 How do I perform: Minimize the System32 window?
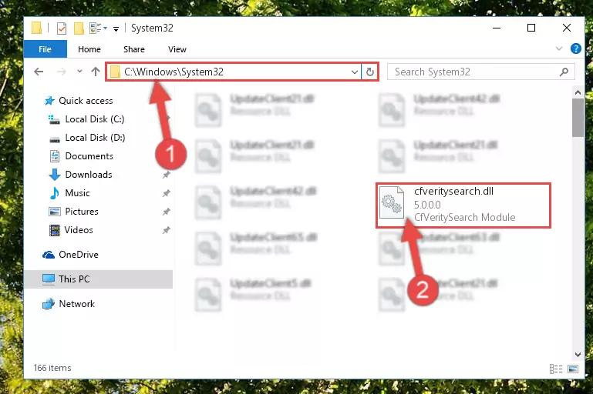tap(497, 28)
